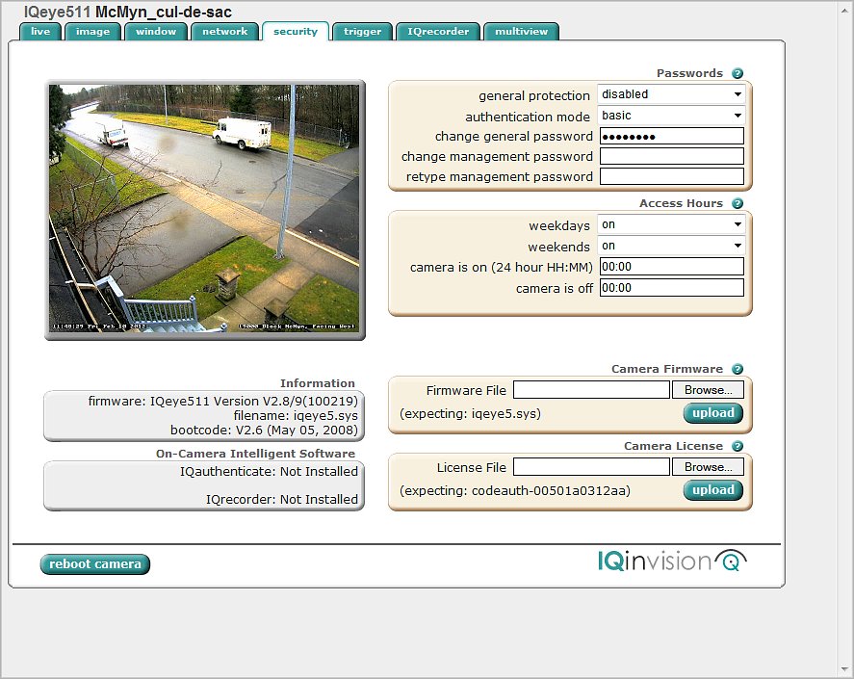Click the change management password field
The width and height of the screenshot is (854, 679).
click(671, 156)
